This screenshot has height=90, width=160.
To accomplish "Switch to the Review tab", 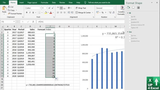I will (62, 2).
